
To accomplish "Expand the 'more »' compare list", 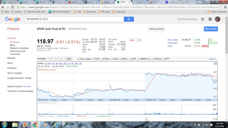I will coord(212,59).
